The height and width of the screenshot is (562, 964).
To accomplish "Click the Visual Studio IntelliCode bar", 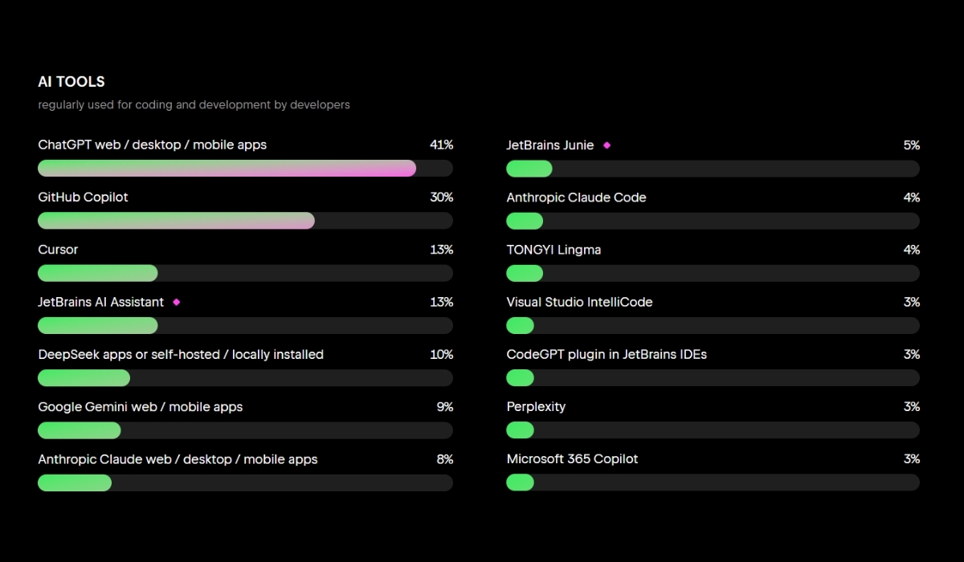I will point(713,325).
